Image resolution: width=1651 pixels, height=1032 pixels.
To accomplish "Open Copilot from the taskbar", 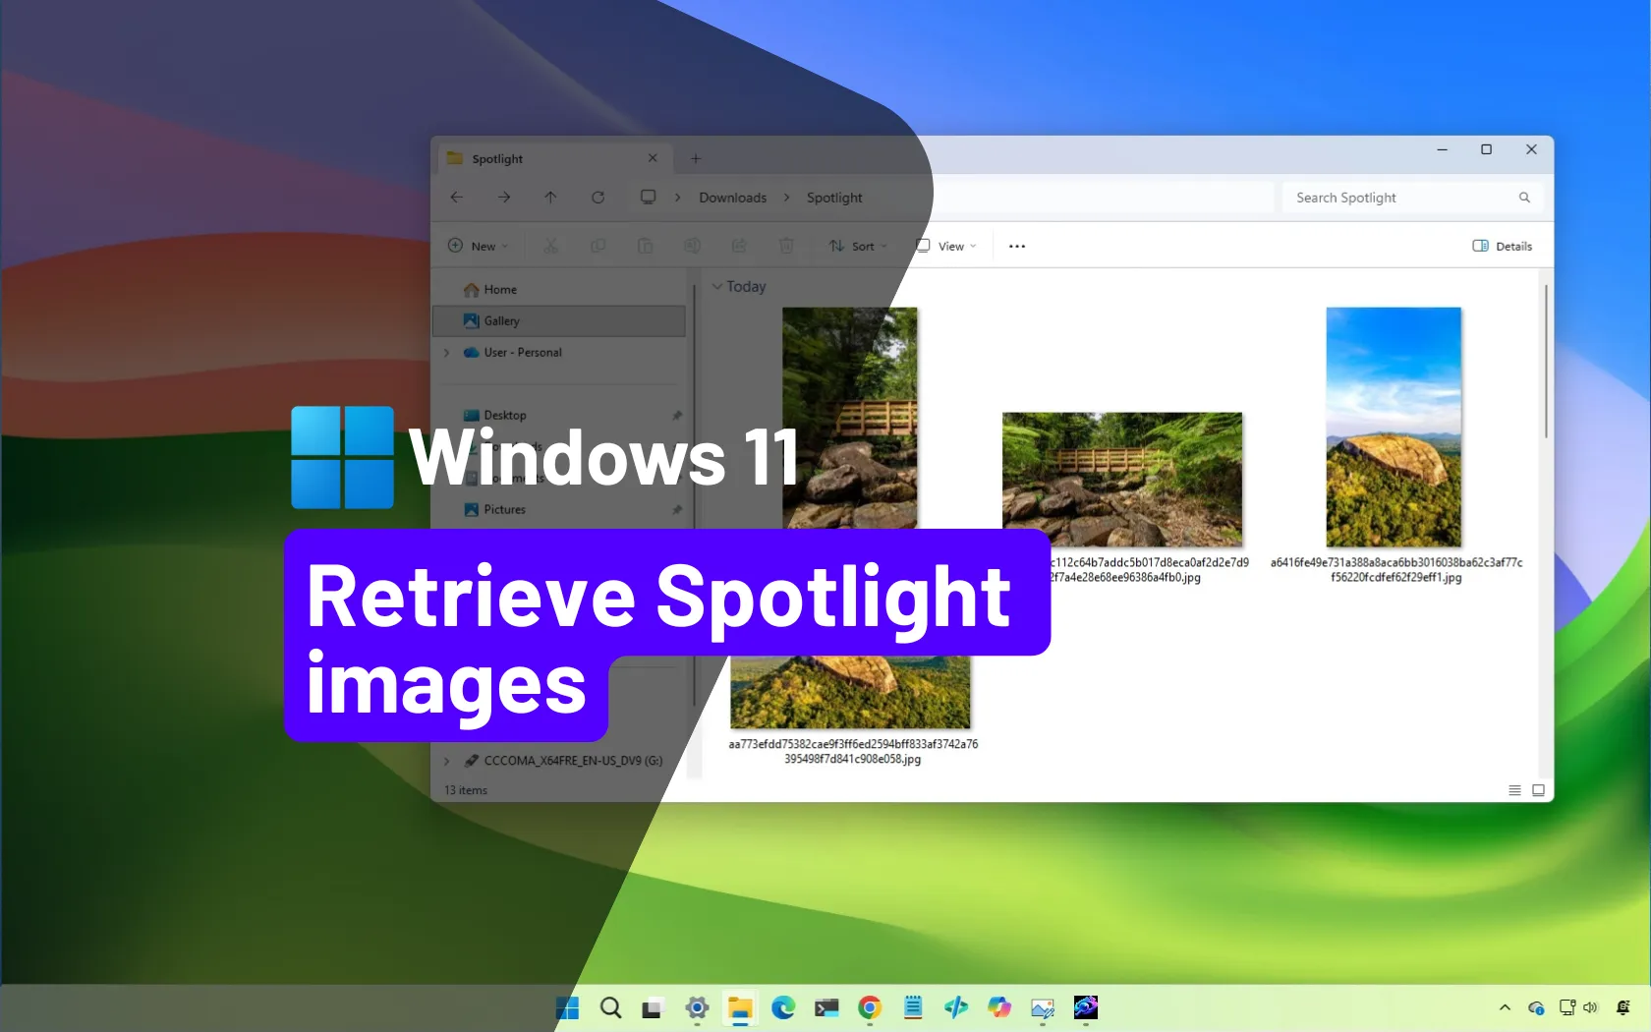I will 999,1007.
